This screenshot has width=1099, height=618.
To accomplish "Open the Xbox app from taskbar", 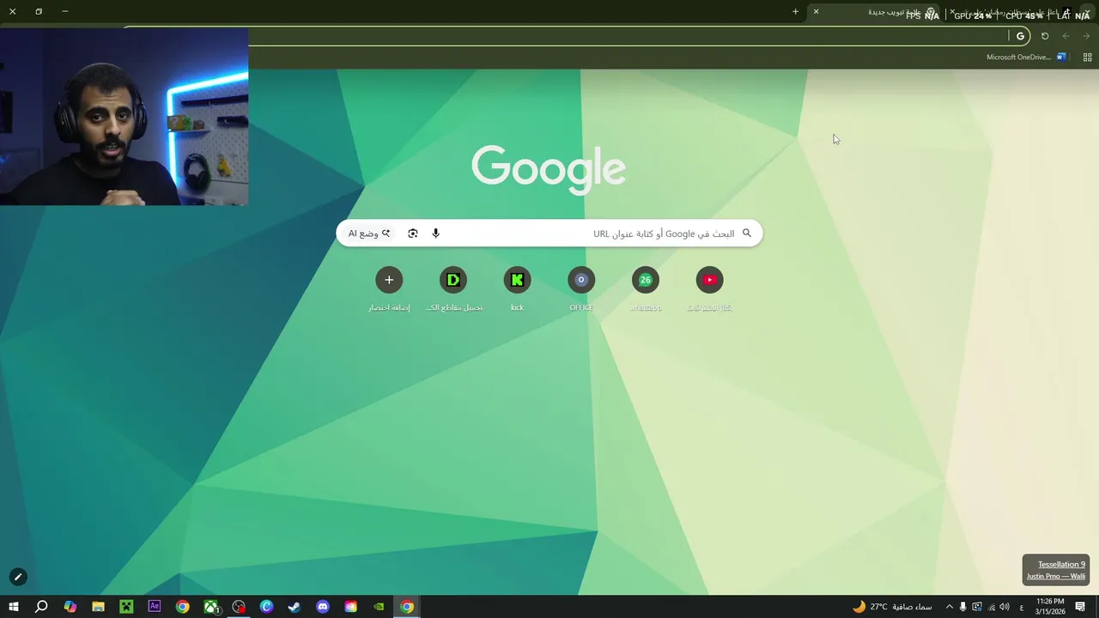I will click(x=210, y=607).
